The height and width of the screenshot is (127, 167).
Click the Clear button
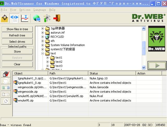tap(17, 64)
